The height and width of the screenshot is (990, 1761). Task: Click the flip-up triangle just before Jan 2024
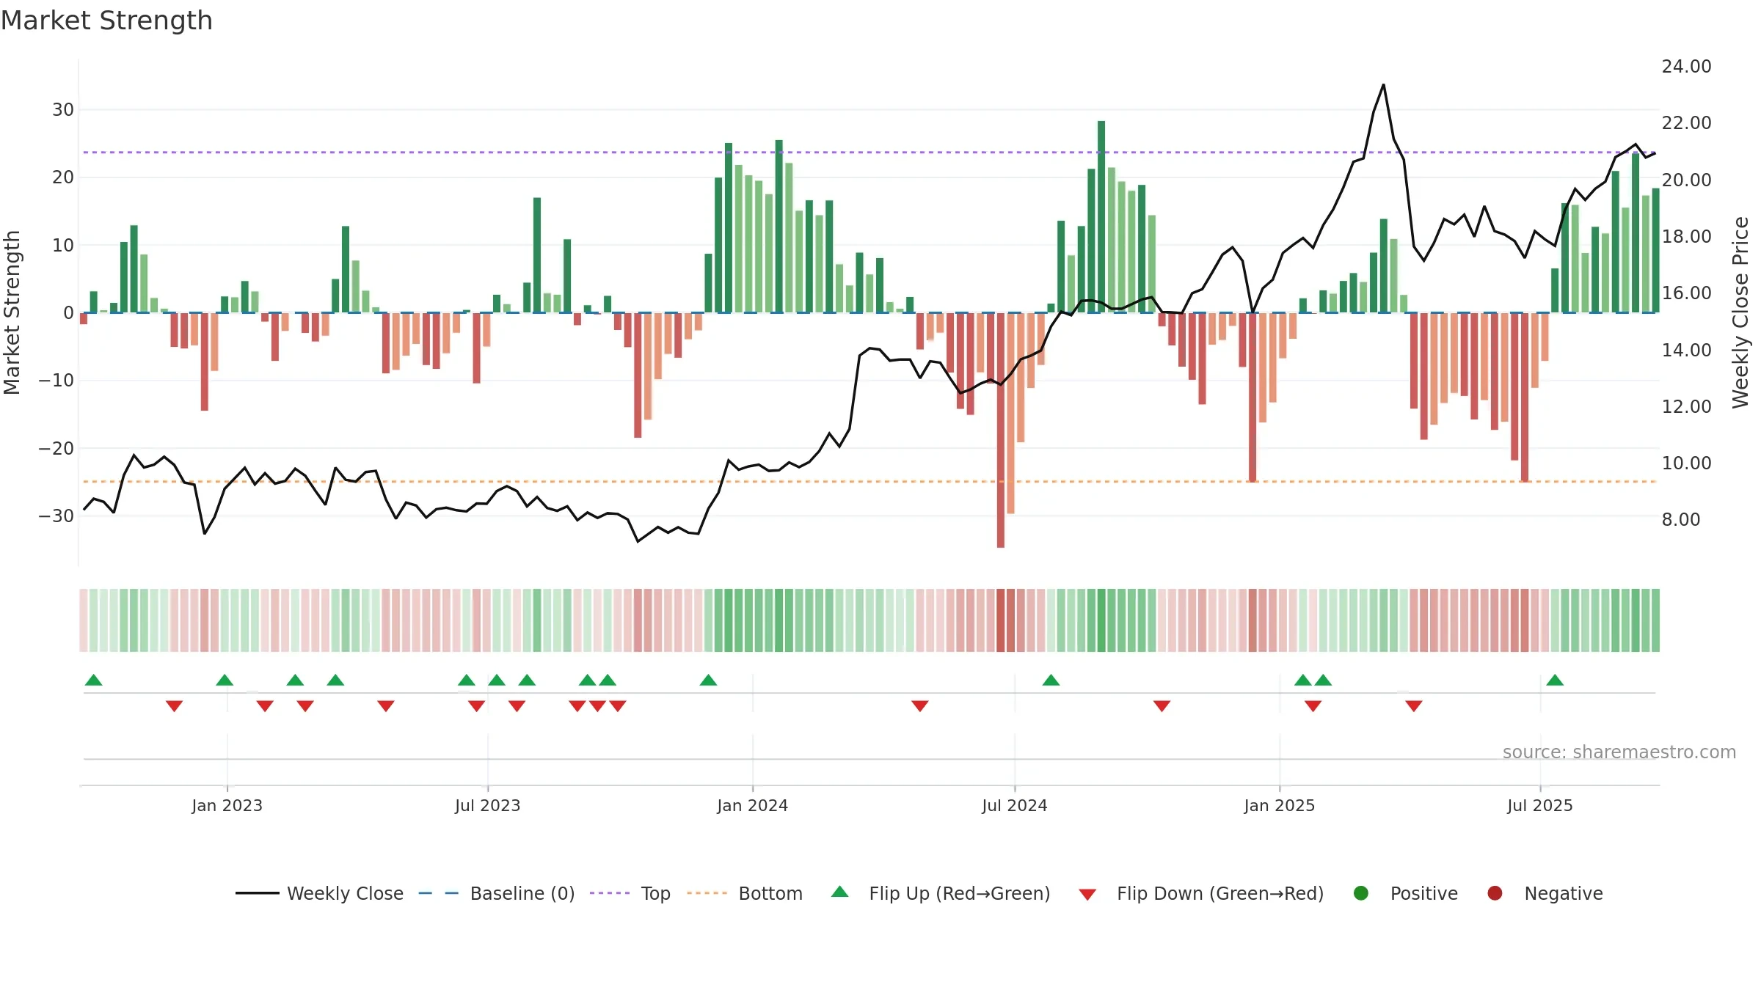(708, 681)
